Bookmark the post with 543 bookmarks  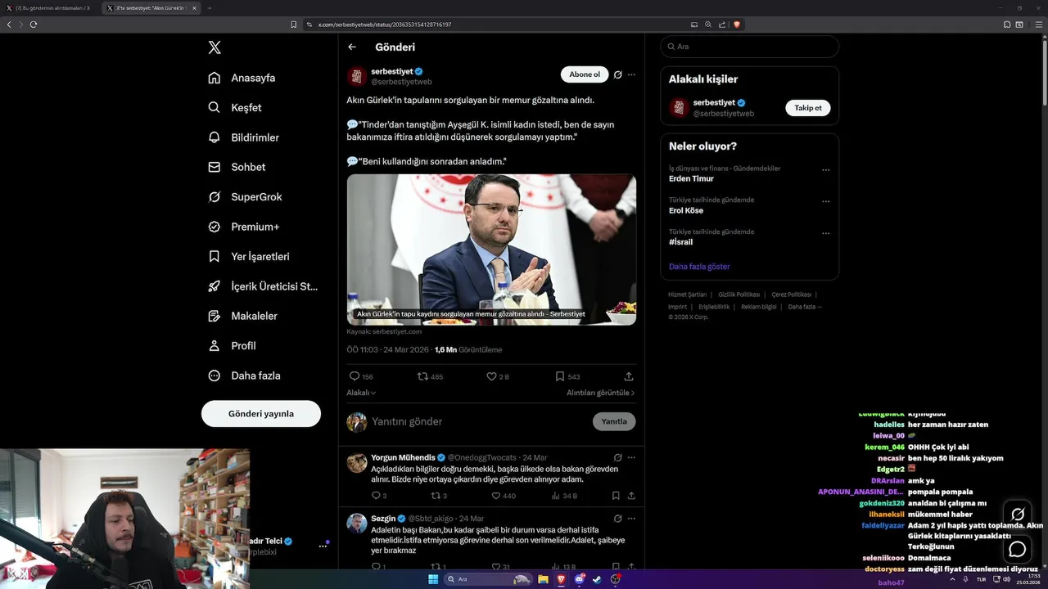(567, 376)
